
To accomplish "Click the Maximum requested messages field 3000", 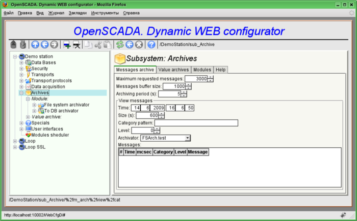I will (196, 79).
